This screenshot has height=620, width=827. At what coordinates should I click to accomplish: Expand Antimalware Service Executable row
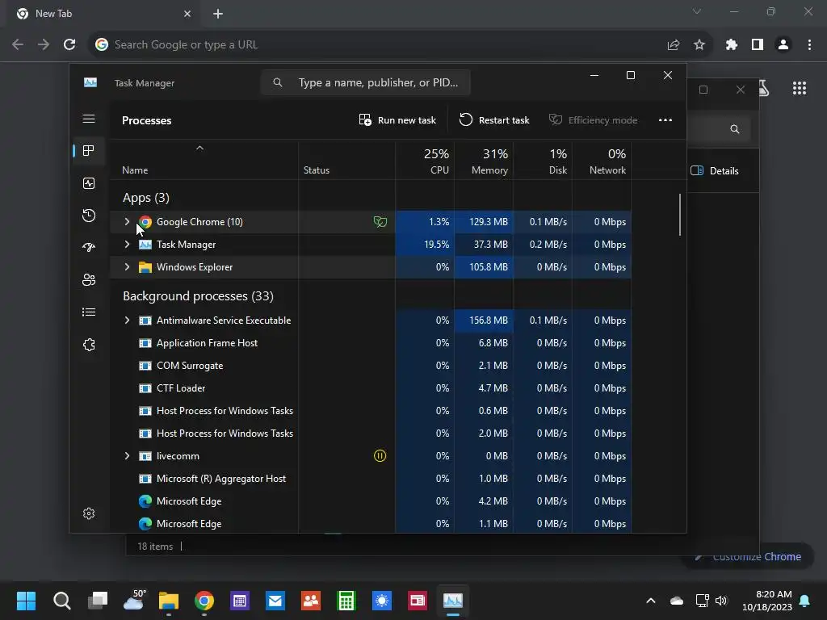127,320
